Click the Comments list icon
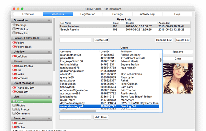 coord(14,113)
